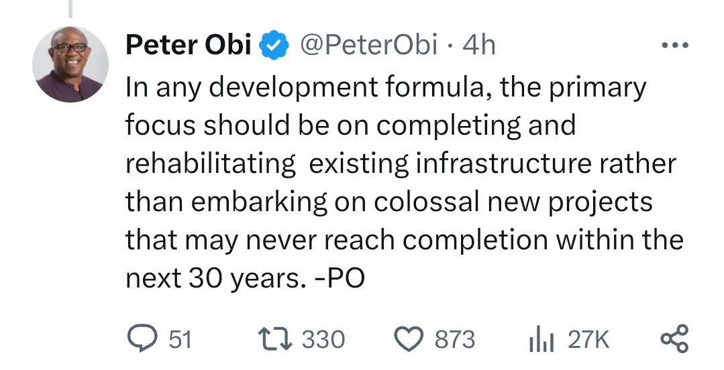Click the share icon on the tweet
Viewport: 724px width, 370px height.
674,339
